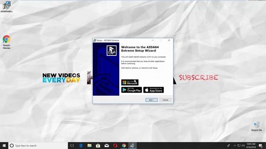Open the People icon in the taskbar
Viewport: 266px width, 149px height.
click(229, 145)
